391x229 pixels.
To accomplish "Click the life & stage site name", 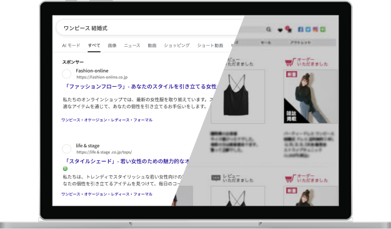I will 87,145.
